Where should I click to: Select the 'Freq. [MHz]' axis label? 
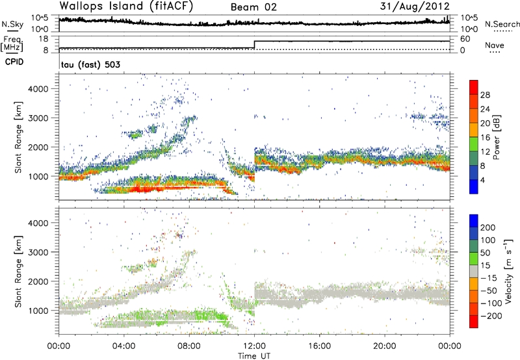(x=12, y=44)
